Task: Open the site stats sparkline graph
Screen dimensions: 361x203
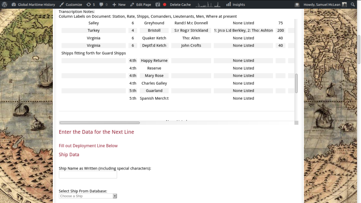Action: click(208, 4)
